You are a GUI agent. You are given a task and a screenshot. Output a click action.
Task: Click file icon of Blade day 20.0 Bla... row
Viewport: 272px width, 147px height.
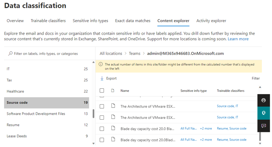click(113, 128)
